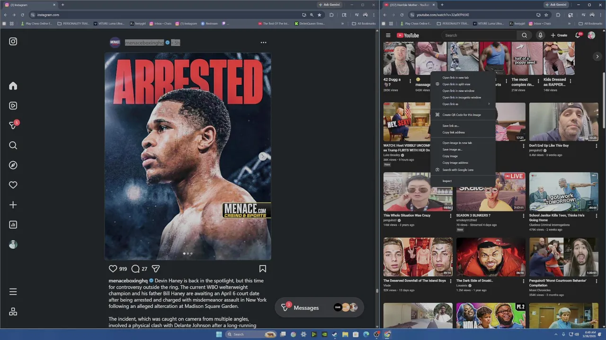606x340 pixels.
Task: Open post options three-dot menu
Action: coord(263,42)
